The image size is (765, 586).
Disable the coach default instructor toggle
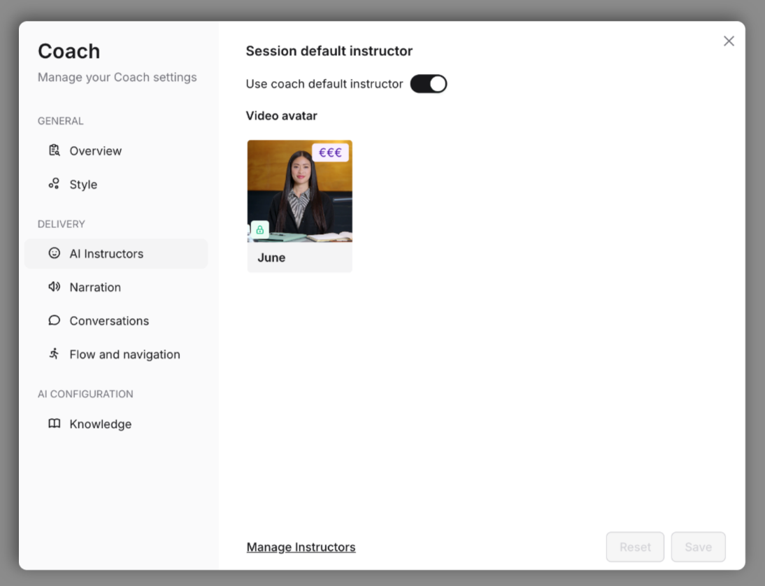click(428, 83)
